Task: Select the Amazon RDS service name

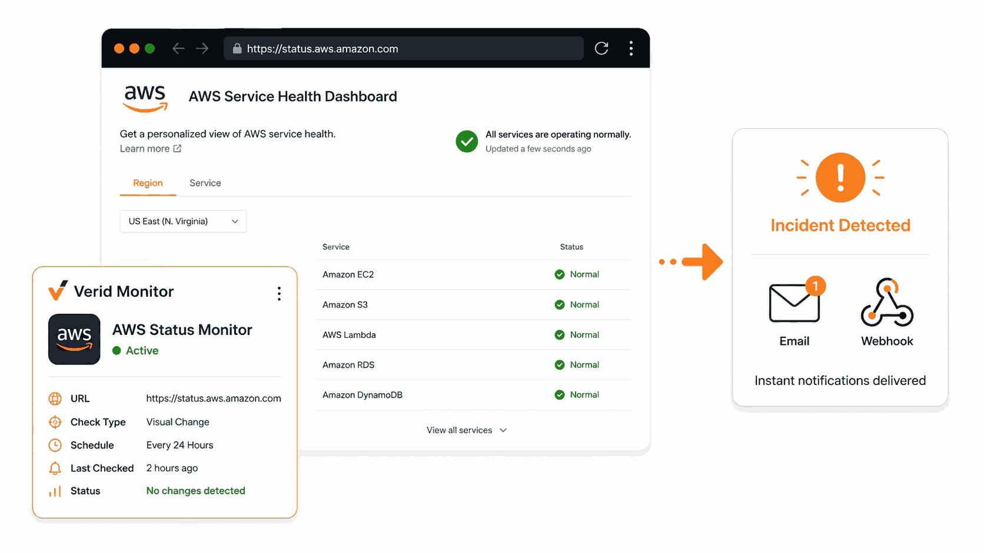Action: [348, 365]
